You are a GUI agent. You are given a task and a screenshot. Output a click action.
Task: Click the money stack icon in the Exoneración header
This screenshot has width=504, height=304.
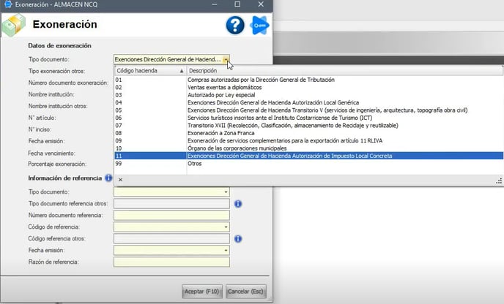click(13, 25)
